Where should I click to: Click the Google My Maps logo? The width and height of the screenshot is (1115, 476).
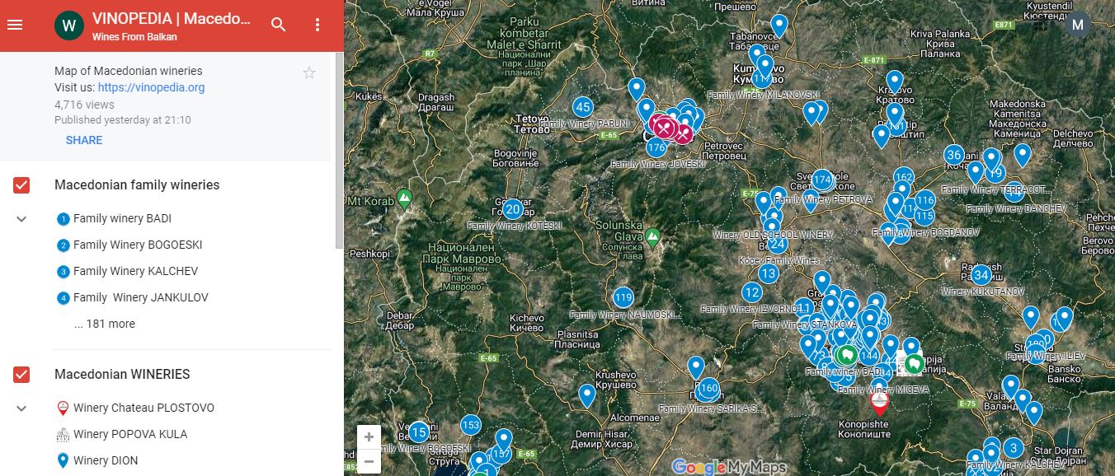[x=729, y=467]
